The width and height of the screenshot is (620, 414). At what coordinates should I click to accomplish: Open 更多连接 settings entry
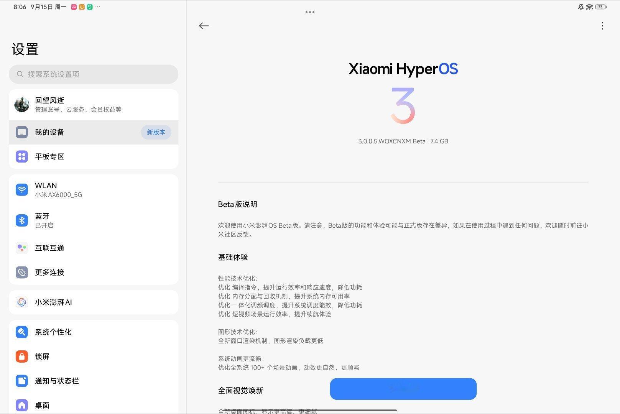[x=94, y=272]
